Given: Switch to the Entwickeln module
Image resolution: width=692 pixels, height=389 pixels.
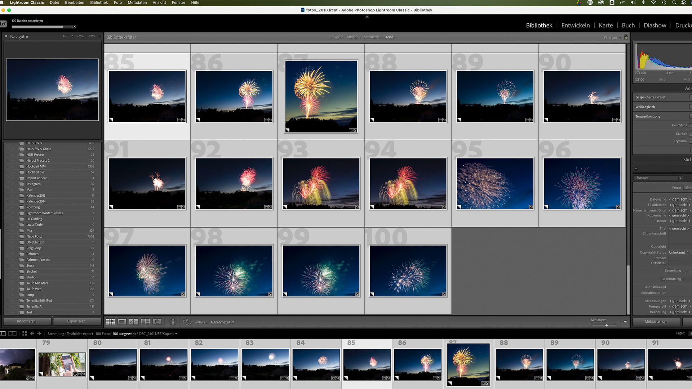Looking at the screenshot, I should [x=575, y=25].
